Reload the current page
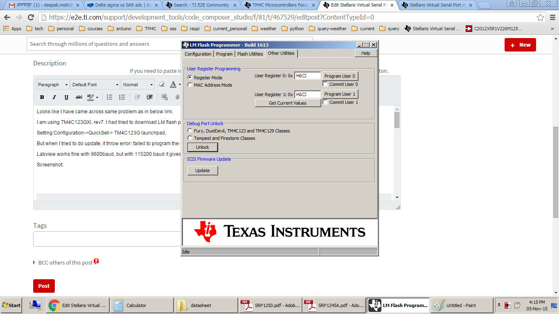 point(31,18)
